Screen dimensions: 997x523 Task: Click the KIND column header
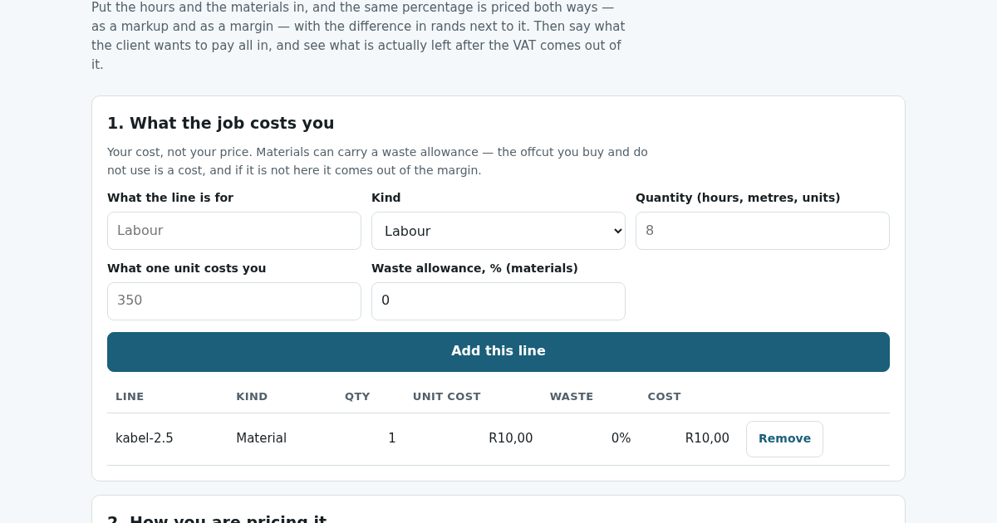tap(252, 397)
